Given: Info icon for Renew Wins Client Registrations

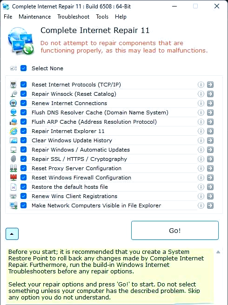Looking at the screenshot, I should 201,196.
